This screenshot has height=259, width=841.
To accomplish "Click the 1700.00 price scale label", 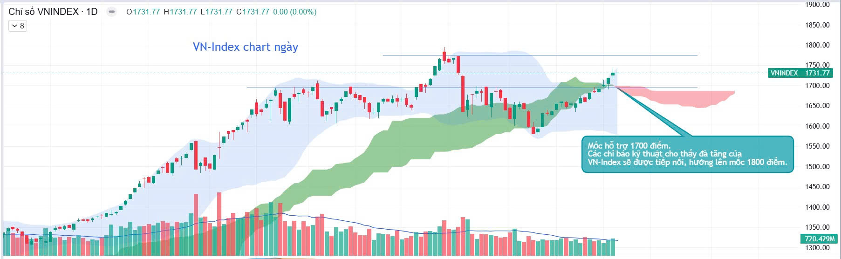I will pos(817,86).
